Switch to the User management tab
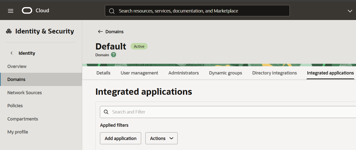This screenshot has width=356, height=150. 139,73
